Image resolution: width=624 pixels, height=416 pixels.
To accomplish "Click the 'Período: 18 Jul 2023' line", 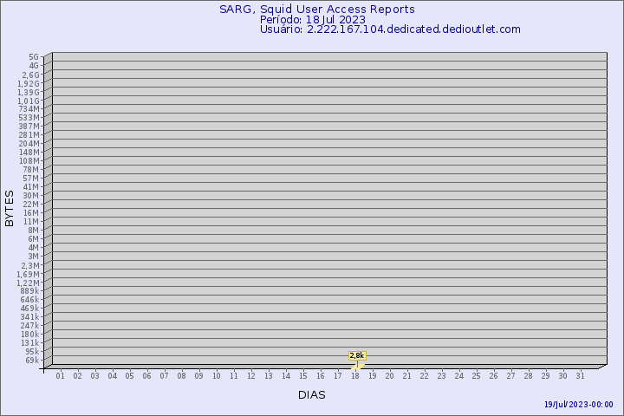I will point(312,20).
